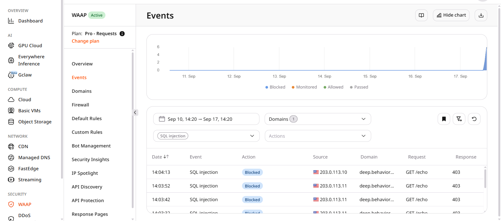
Task: Open the Security Insights menu item
Action: pyautogui.click(x=91, y=159)
